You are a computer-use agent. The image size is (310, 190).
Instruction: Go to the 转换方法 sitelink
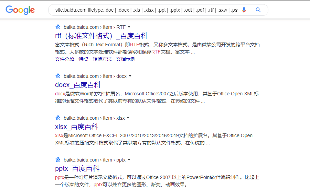tap(102, 59)
